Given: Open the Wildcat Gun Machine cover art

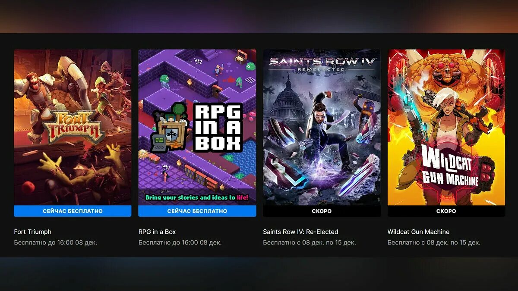Looking at the screenshot, I should (x=446, y=127).
